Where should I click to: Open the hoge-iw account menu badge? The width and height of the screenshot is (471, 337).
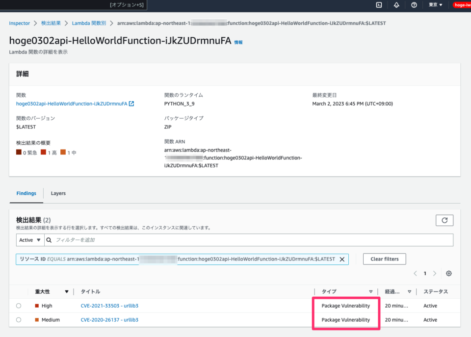tap(463, 5)
